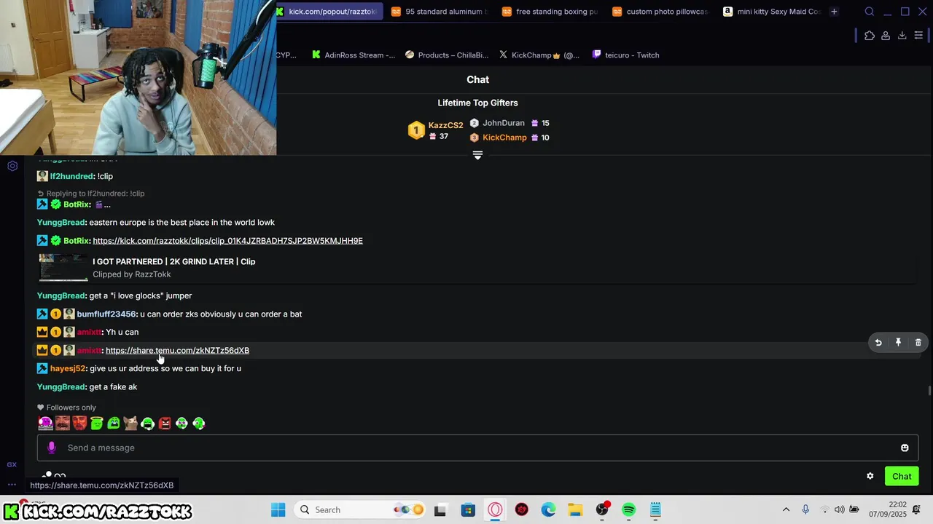Click top gifter KazzCS2 name
This screenshot has height=524, width=933.
(445, 125)
